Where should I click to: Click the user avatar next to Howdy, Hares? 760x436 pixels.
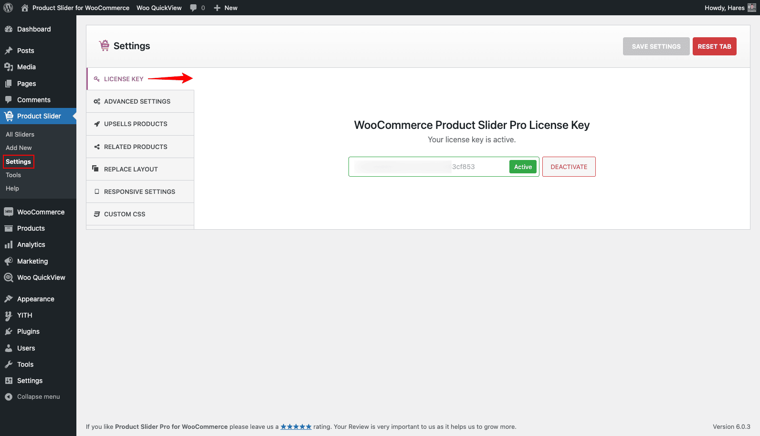tap(751, 8)
